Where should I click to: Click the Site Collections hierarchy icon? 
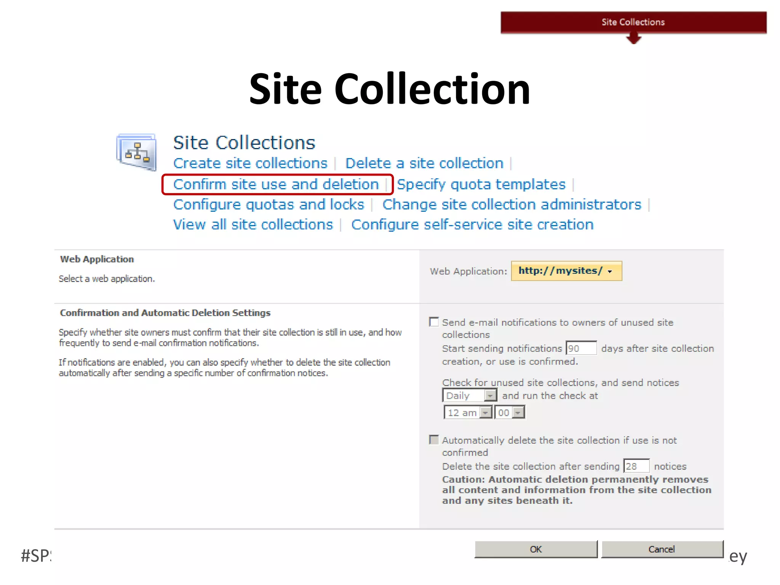point(136,152)
